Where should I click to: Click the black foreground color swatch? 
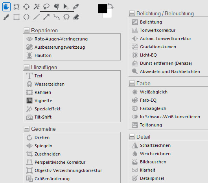[103, 9]
